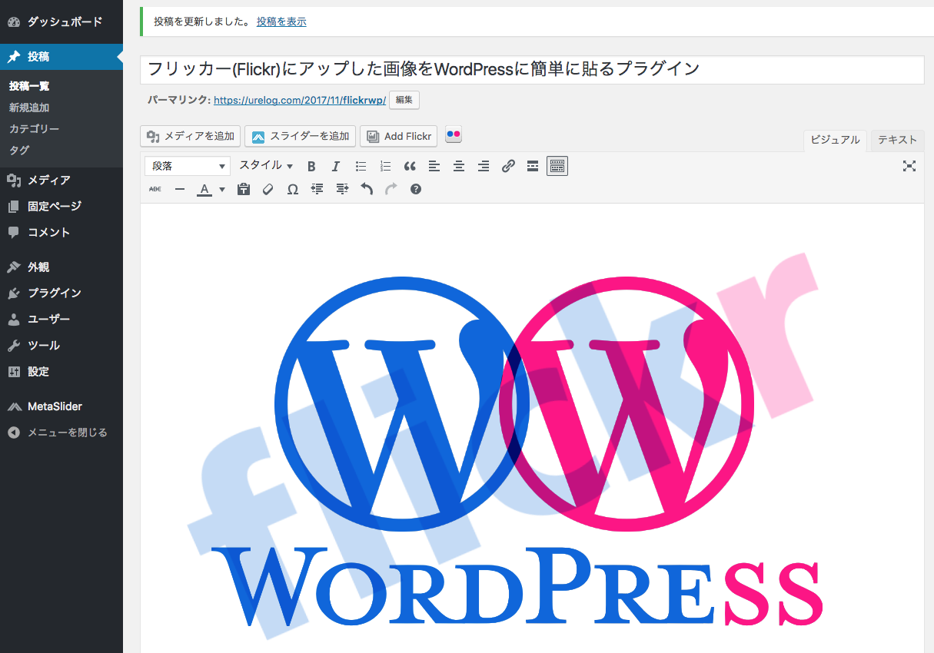Image resolution: width=934 pixels, height=653 pixels.
Task: Click the post title field
Action: tap(532, 69)
